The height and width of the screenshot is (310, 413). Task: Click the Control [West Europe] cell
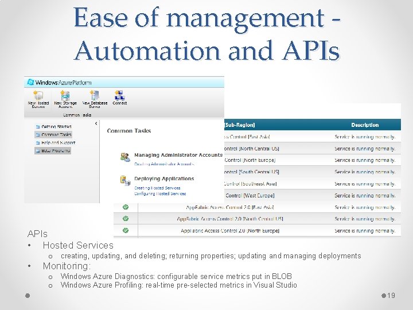[x=250, y=196]
